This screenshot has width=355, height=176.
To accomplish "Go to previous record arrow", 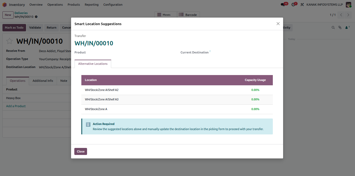I will pos(341,15).
